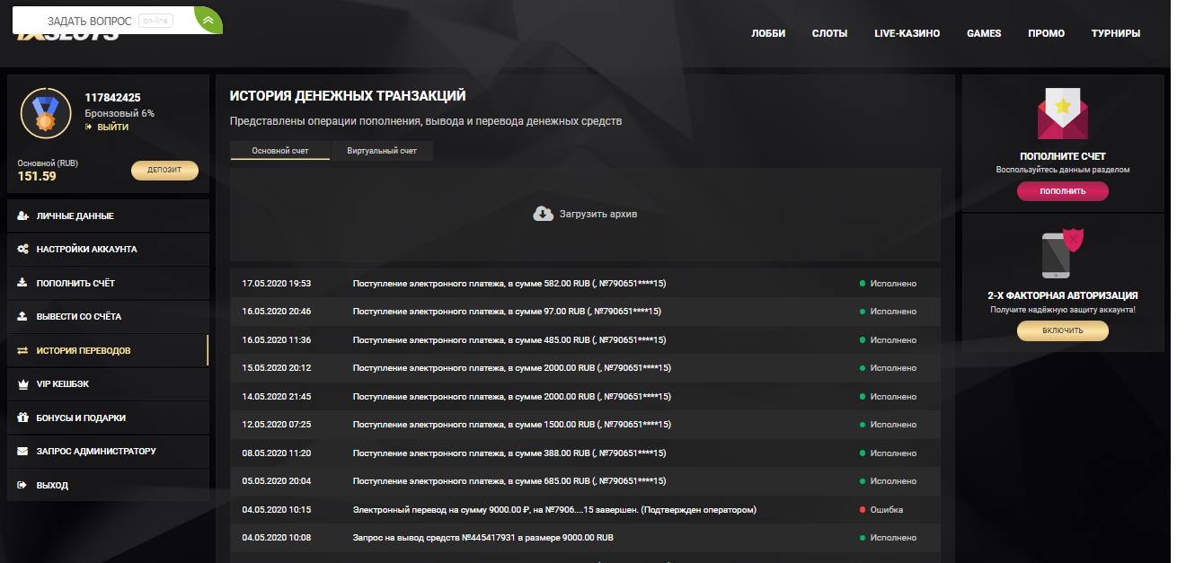Click the green Исполнено status dot on top transaction
This screenshot has width=1186, height=563.
click(863, 282)
